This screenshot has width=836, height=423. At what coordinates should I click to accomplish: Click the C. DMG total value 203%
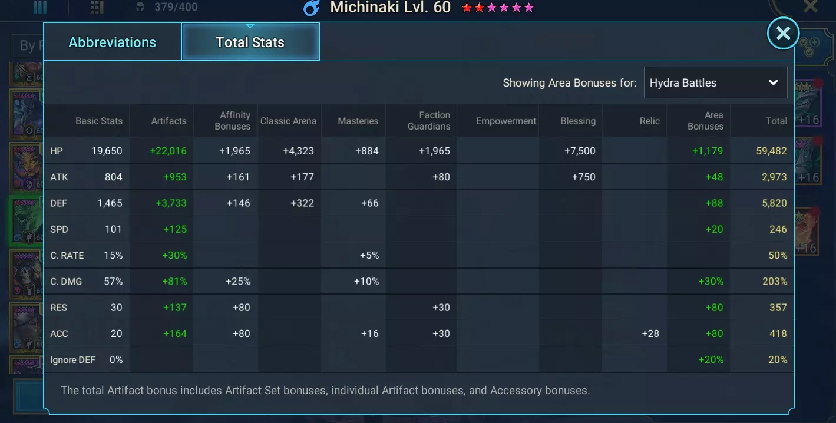pos(775,282)
